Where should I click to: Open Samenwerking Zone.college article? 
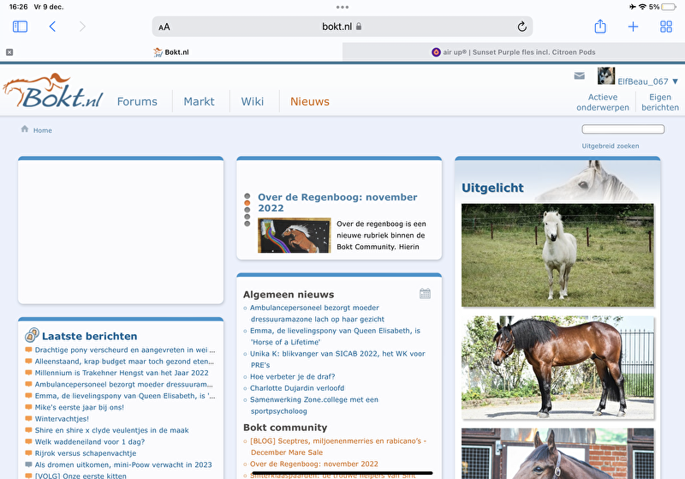pos(313,405)
